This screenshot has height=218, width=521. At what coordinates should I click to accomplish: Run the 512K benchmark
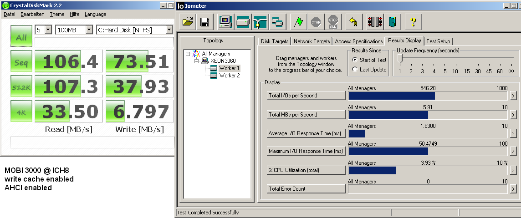point(21,86)
